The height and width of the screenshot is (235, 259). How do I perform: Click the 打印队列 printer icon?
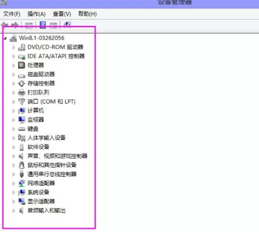click(x=22, y=93)
